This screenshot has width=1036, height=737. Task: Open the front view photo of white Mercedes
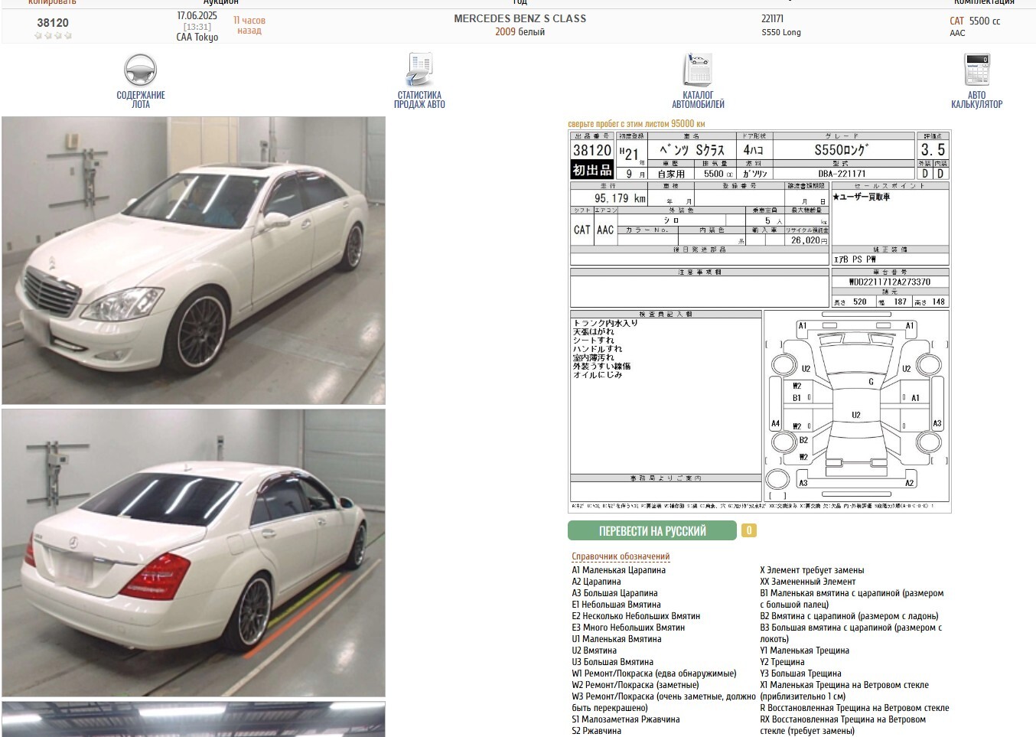click(194, 260)
